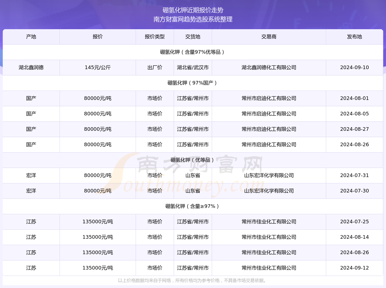This screenshot has height=288, width=386.
Task: Click 常州市启迪化工有限公司 in the 2024-08-01 row
Action: pos(269,98)
